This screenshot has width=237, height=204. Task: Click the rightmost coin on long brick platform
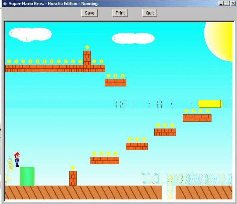point(101,61)
